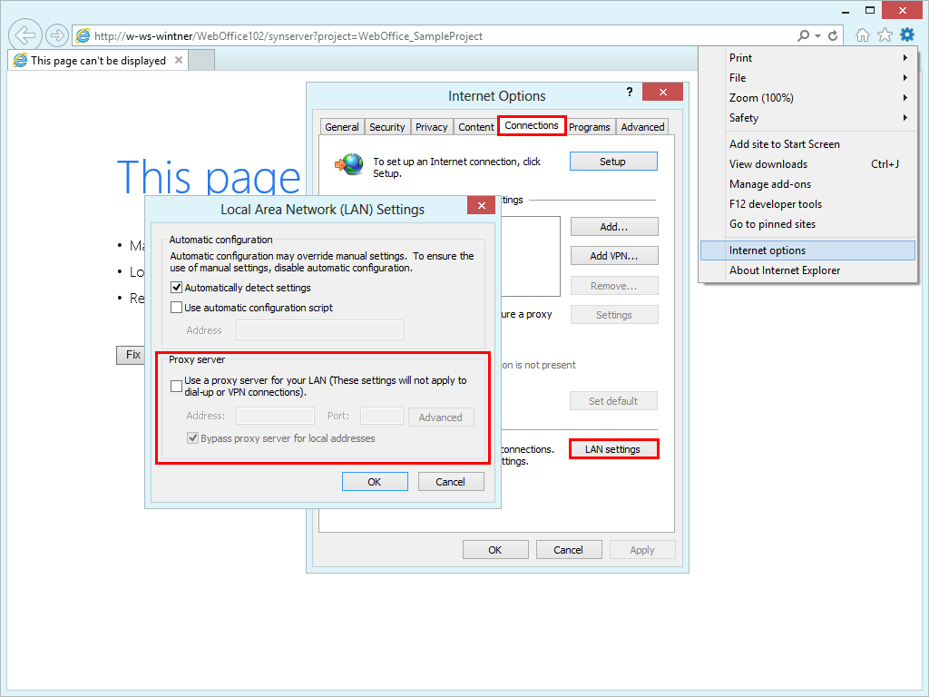The image size is (929, 697).
Task: Click the Refresh icon in the address bar
Action: click(831, 34)
